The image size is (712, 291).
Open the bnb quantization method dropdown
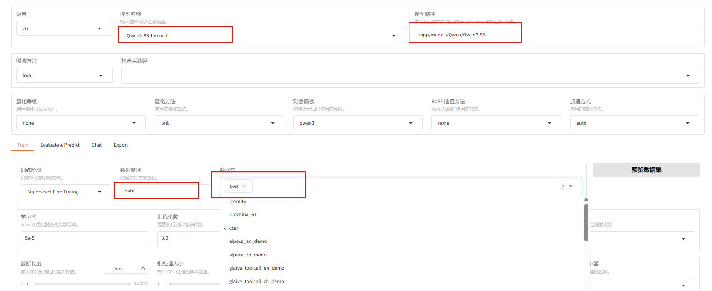click(x=219, y=123)
